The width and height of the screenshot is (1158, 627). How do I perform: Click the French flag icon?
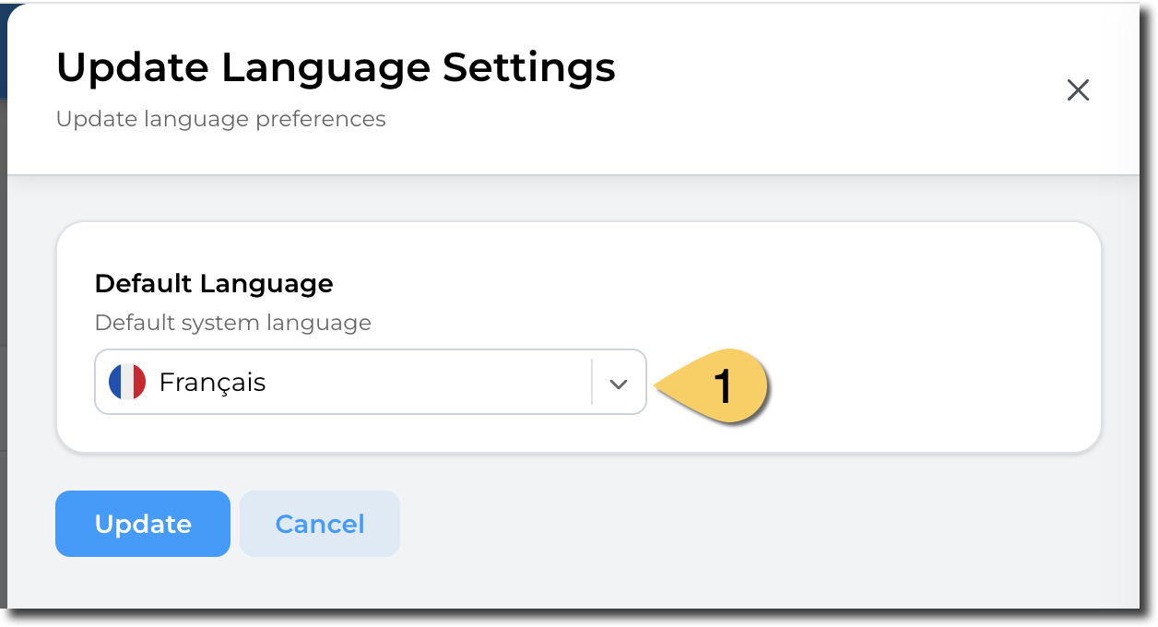[127, 382]
